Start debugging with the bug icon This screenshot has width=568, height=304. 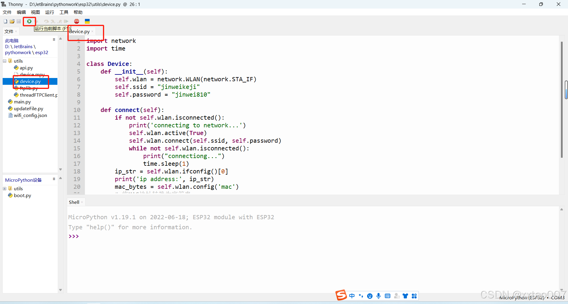[37, 21]
